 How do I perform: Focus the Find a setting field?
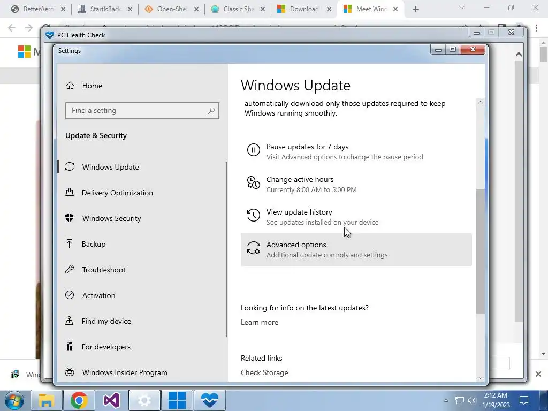[x=142, y=110]
